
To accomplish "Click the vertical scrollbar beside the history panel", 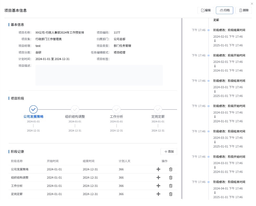I will pyautogui.click(x=182, y=109).
